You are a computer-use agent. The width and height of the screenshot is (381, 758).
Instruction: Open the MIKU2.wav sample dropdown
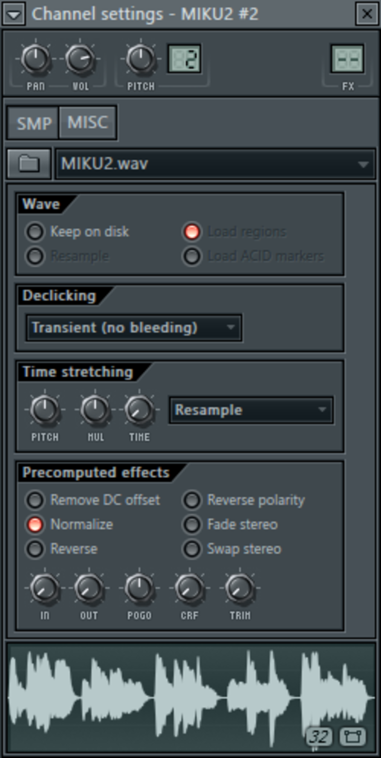click(x=215, y=164)
